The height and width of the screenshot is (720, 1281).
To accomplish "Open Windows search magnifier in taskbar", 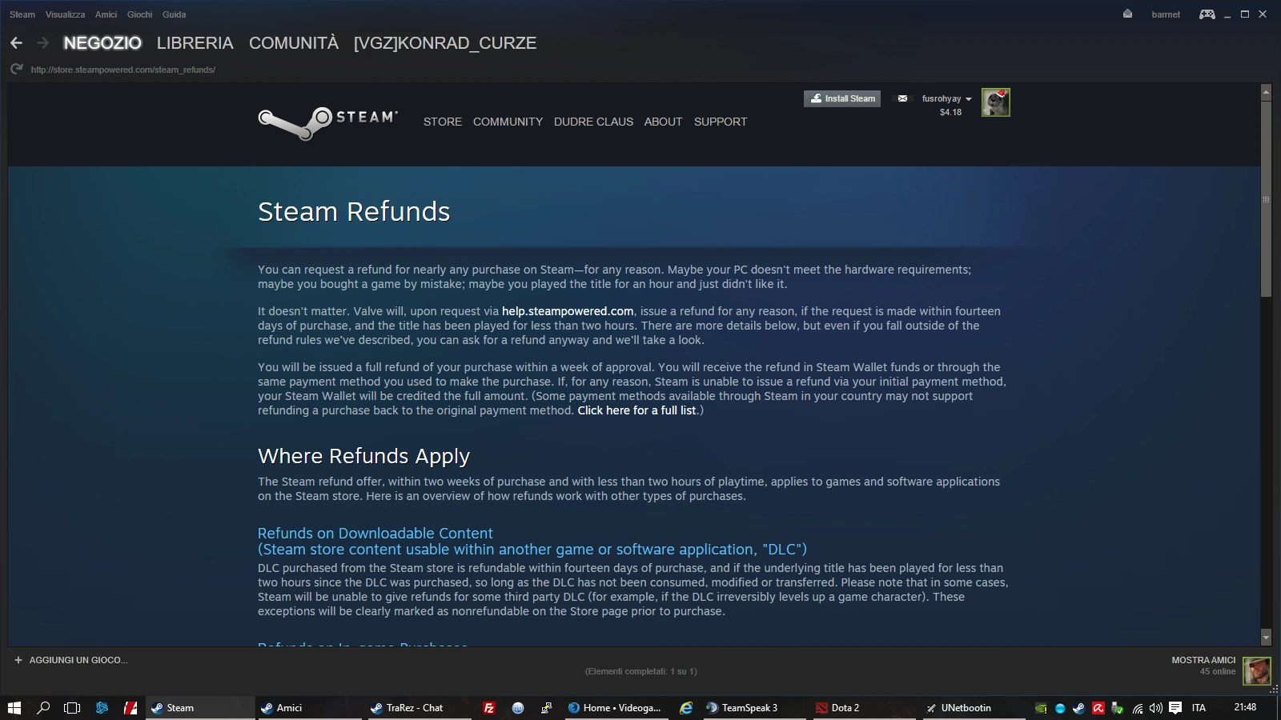I will point(44,708).
